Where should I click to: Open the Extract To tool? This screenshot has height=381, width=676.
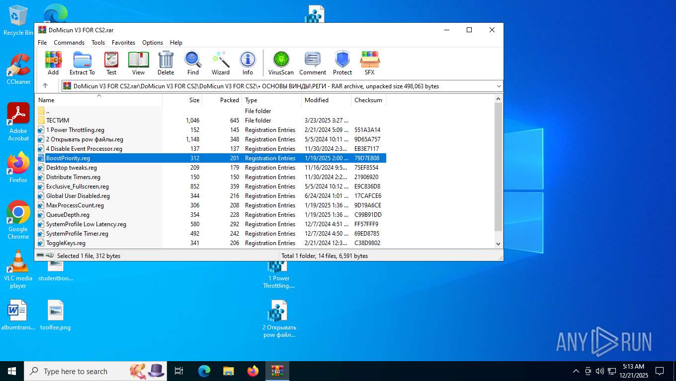click(x=82, y=63)
